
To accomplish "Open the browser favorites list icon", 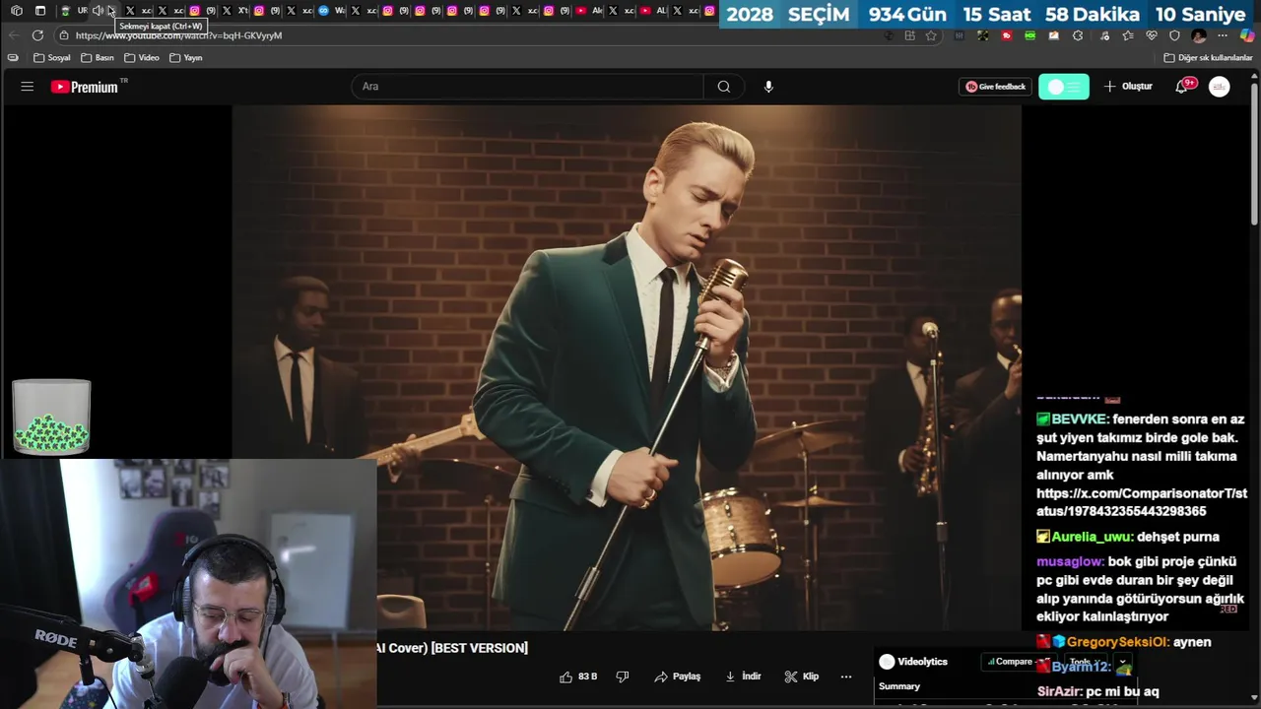I will point(1128,35).
